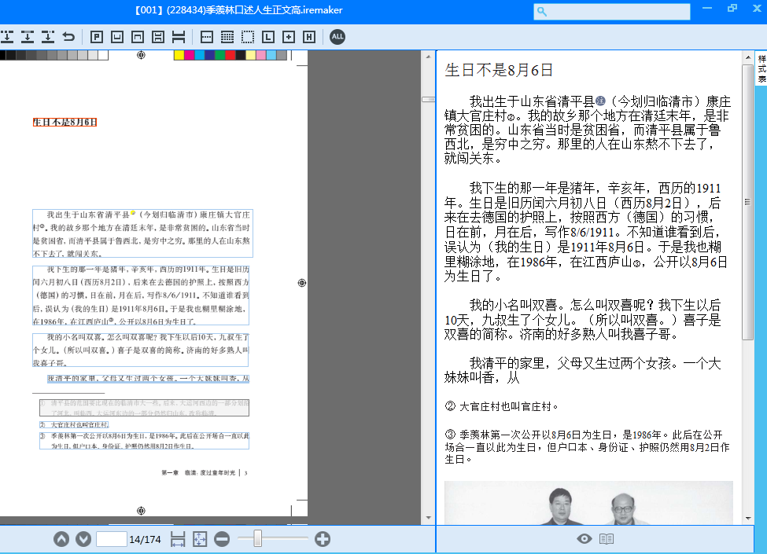Click the page number input box

click(x=111, y=539)
